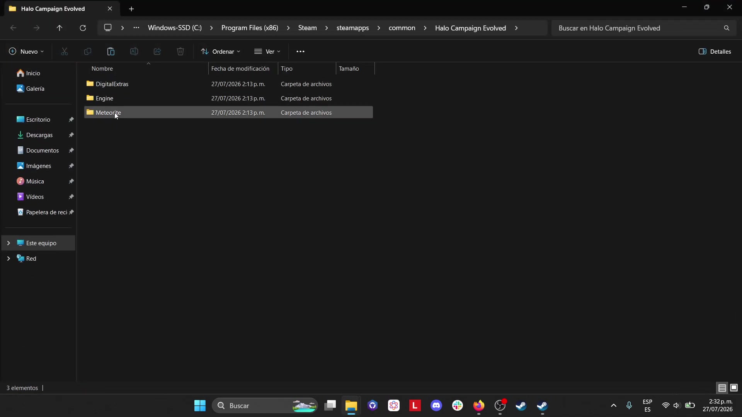The height and width of the screenshot is (417, 742).
Task: Expand Este equipo tree node
Action: click(9, 243)
